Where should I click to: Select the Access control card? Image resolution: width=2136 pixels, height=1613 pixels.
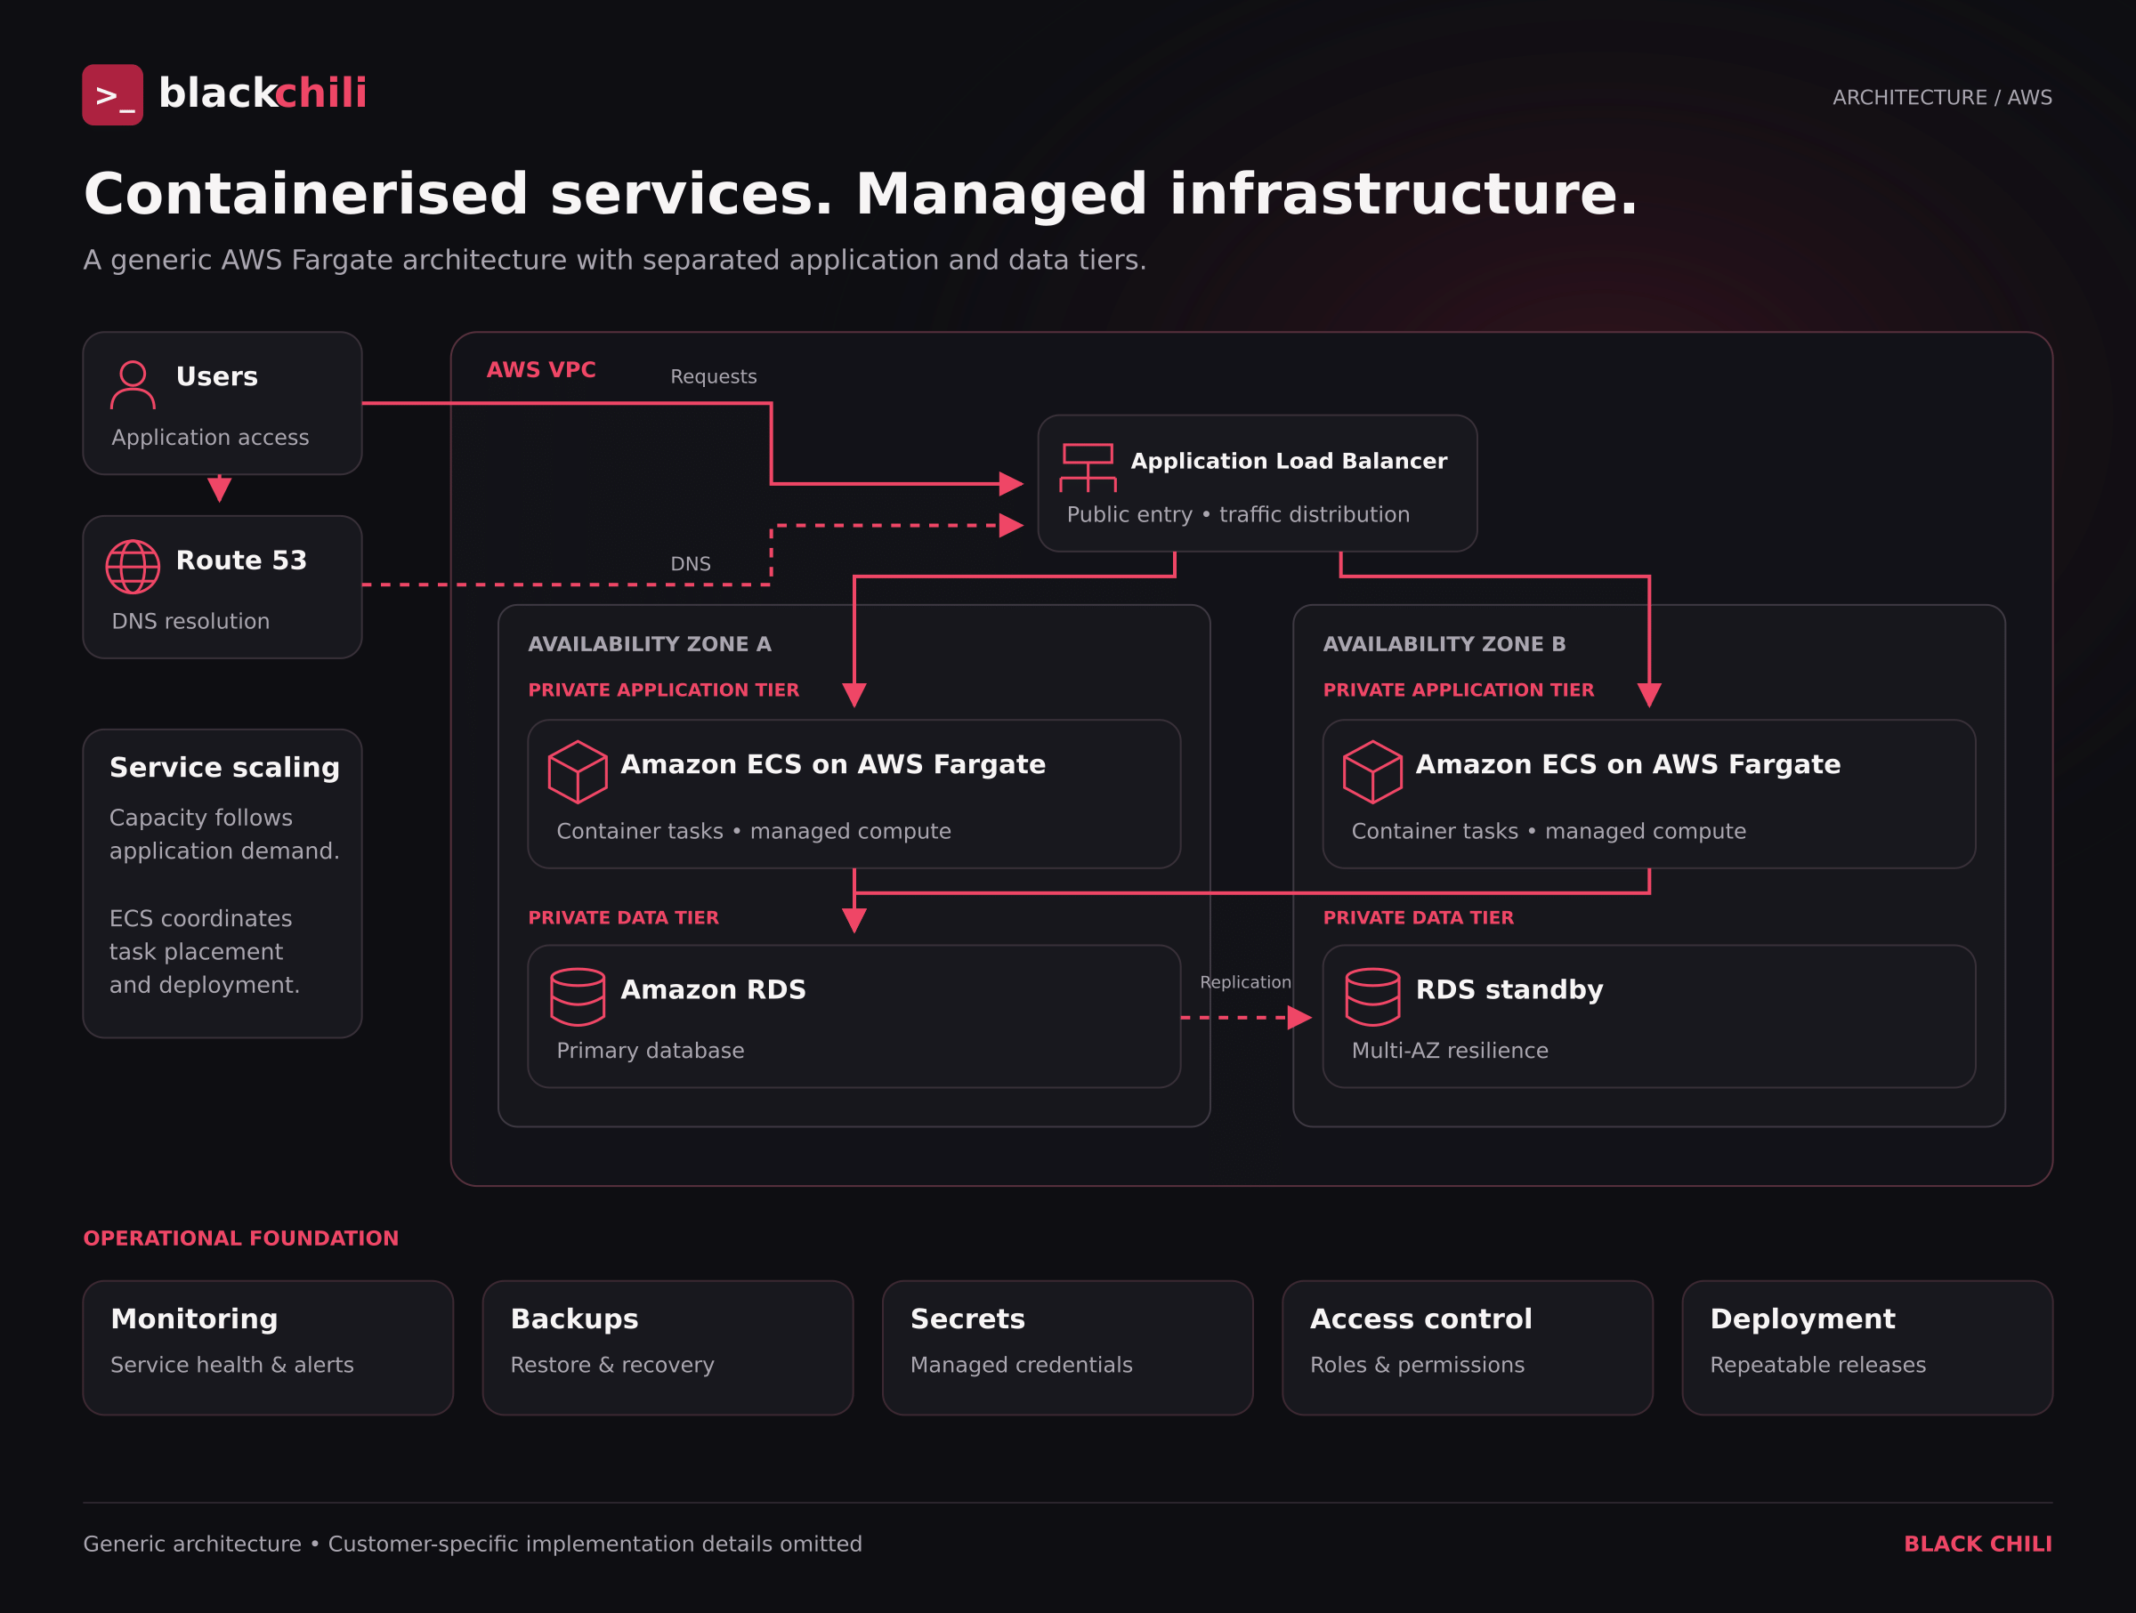(1467, 1348)
